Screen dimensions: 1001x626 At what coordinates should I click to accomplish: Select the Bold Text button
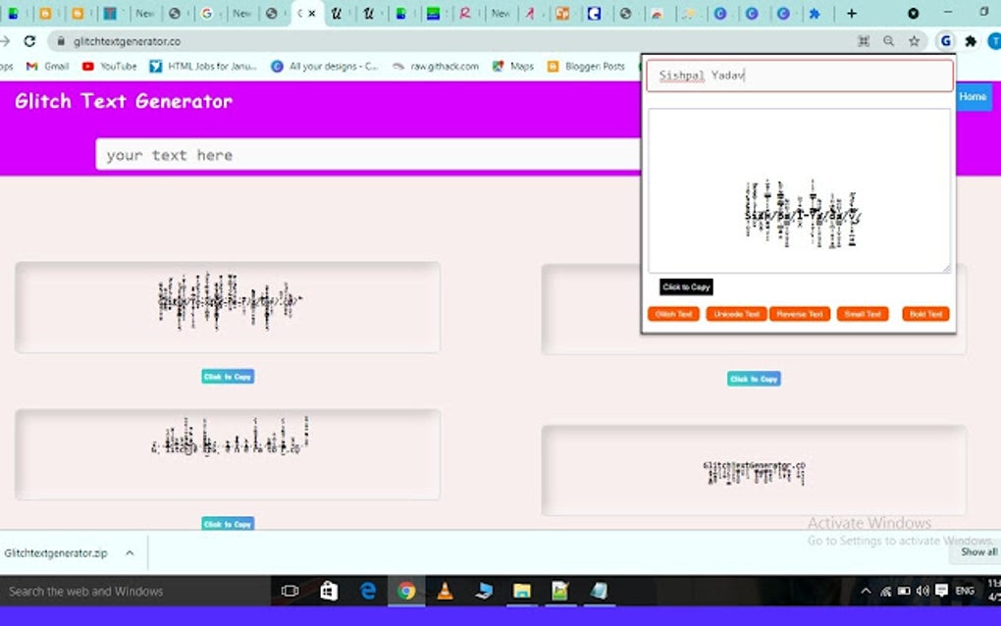[925, 314]
